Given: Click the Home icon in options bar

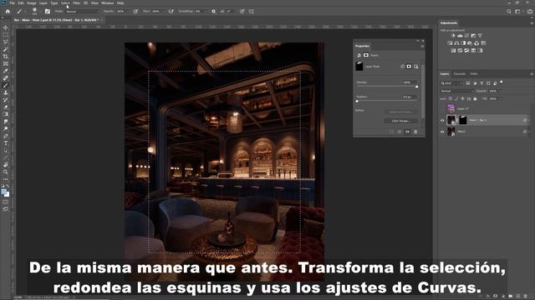Looking at the screenshot, I should [8, 11].
